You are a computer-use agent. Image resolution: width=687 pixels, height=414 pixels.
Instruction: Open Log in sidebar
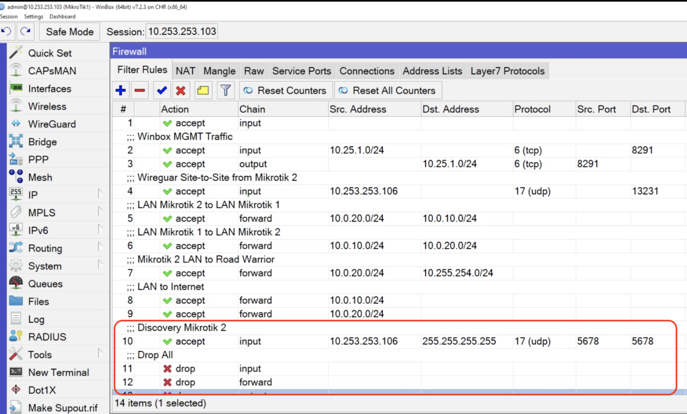click(36, 319)
